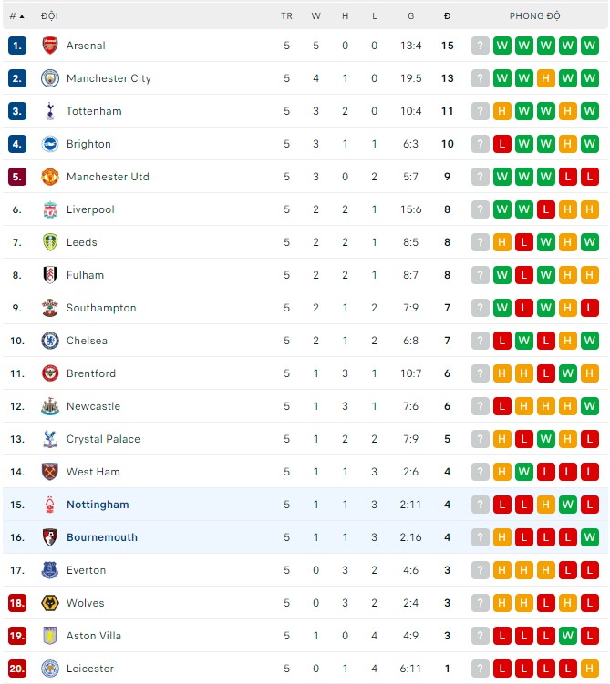This screenshot has width=610, height=684.
Task: Click Brighton's red L loss form badge
Action: [502, 144]
